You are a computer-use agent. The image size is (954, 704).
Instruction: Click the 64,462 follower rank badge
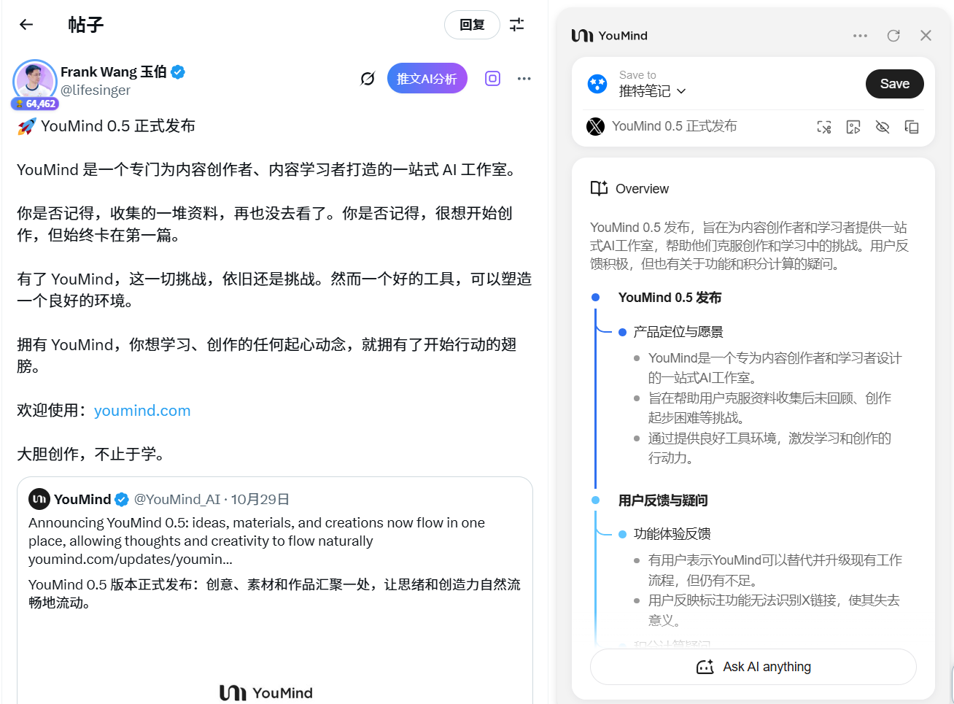tap(35, 104)
